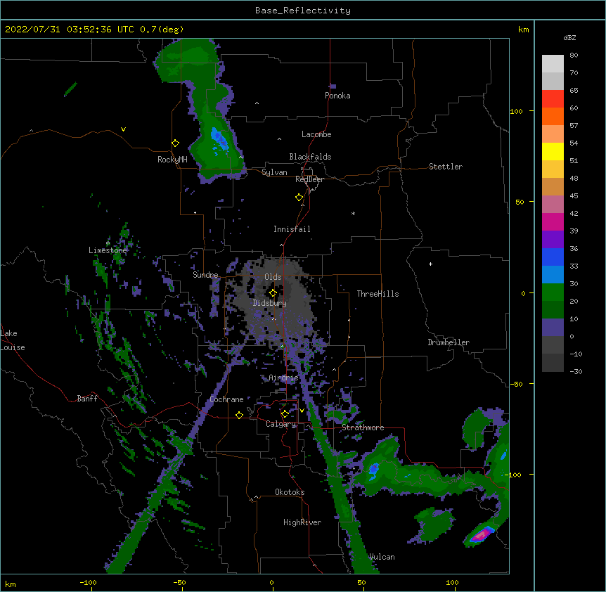Click the white asterisk above the Limestone label

click(108, 243)
